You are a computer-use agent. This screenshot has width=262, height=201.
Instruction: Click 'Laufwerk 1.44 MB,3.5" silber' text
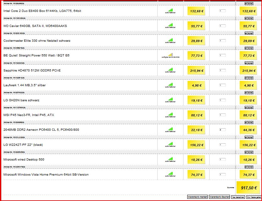coord(25,85)
